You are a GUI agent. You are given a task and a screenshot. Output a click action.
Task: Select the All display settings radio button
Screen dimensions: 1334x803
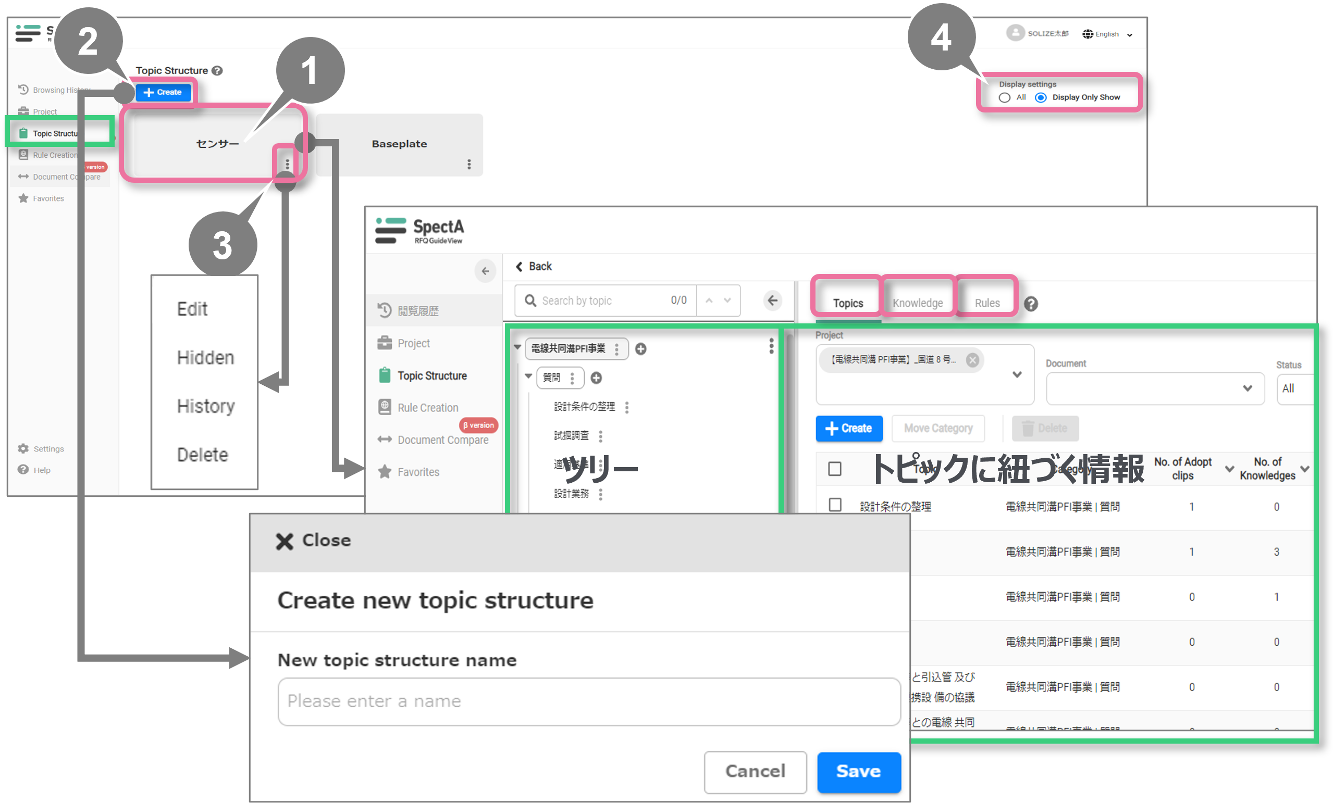(1004, 98)
